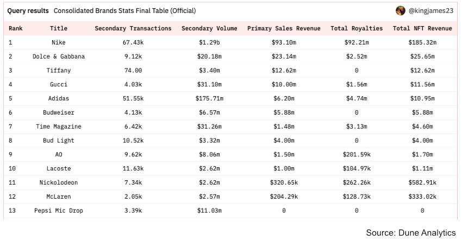
Task: Sort by the Rank column header
Action: pyautogui.click(x=15, y=28)
